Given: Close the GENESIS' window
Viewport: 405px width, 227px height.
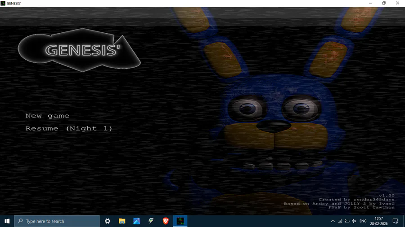Looking at the screenshot, I should point(397,3).
